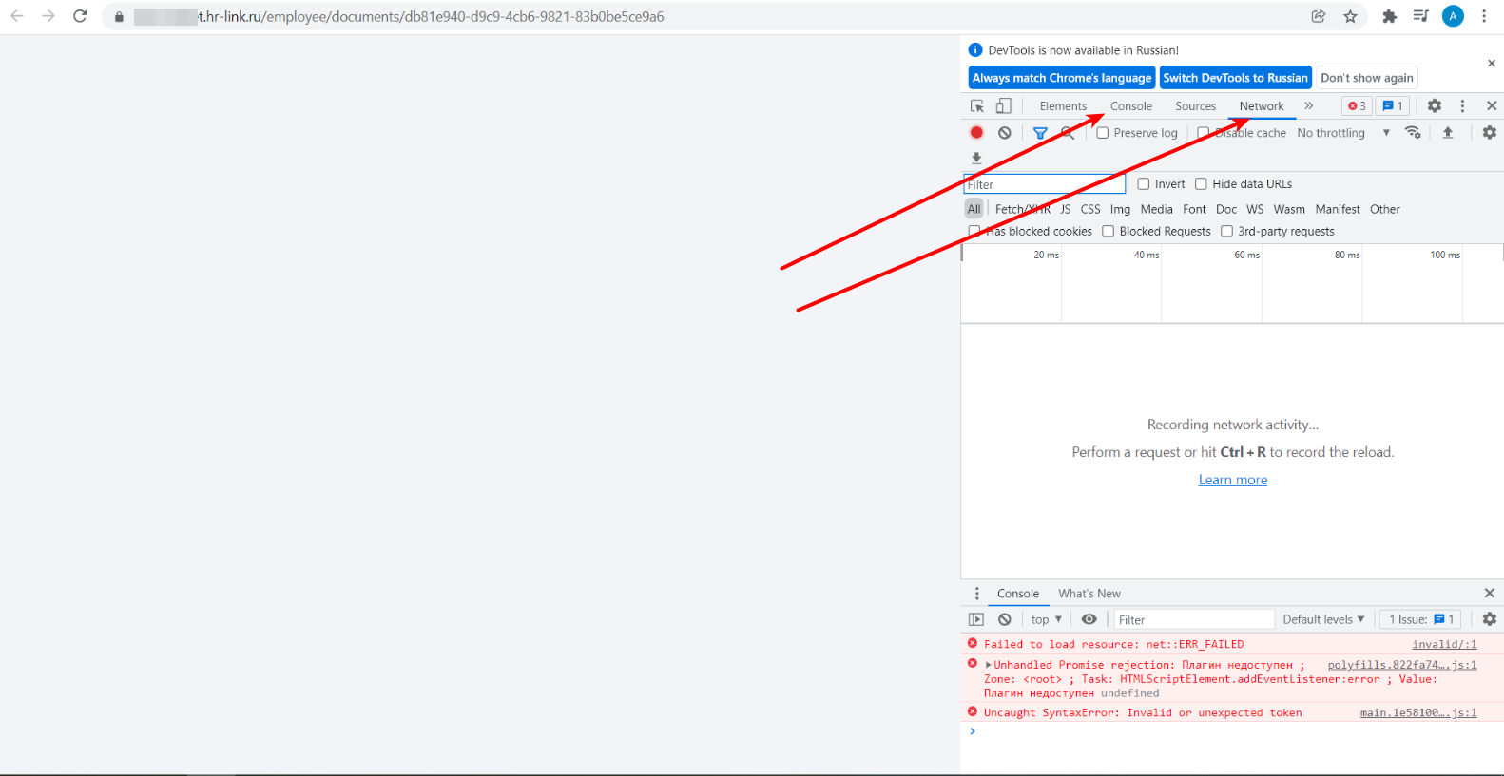Open the Default levels dropdown
The image size is (1504, 776).
pos(1323,619)
